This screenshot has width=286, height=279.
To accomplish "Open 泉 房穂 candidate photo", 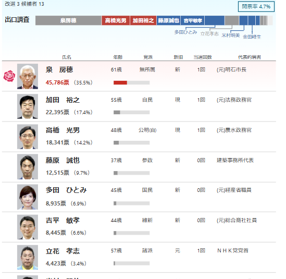I will [x=28, y=76].
